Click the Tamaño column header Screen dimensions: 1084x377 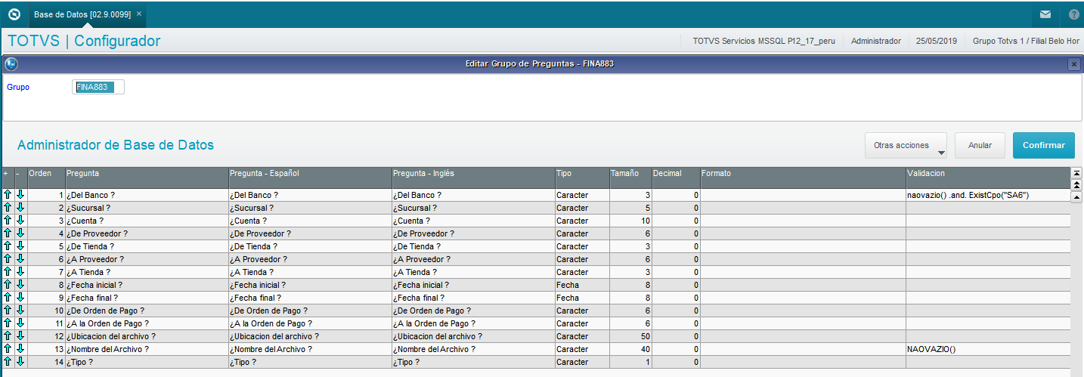pos(630,178)
